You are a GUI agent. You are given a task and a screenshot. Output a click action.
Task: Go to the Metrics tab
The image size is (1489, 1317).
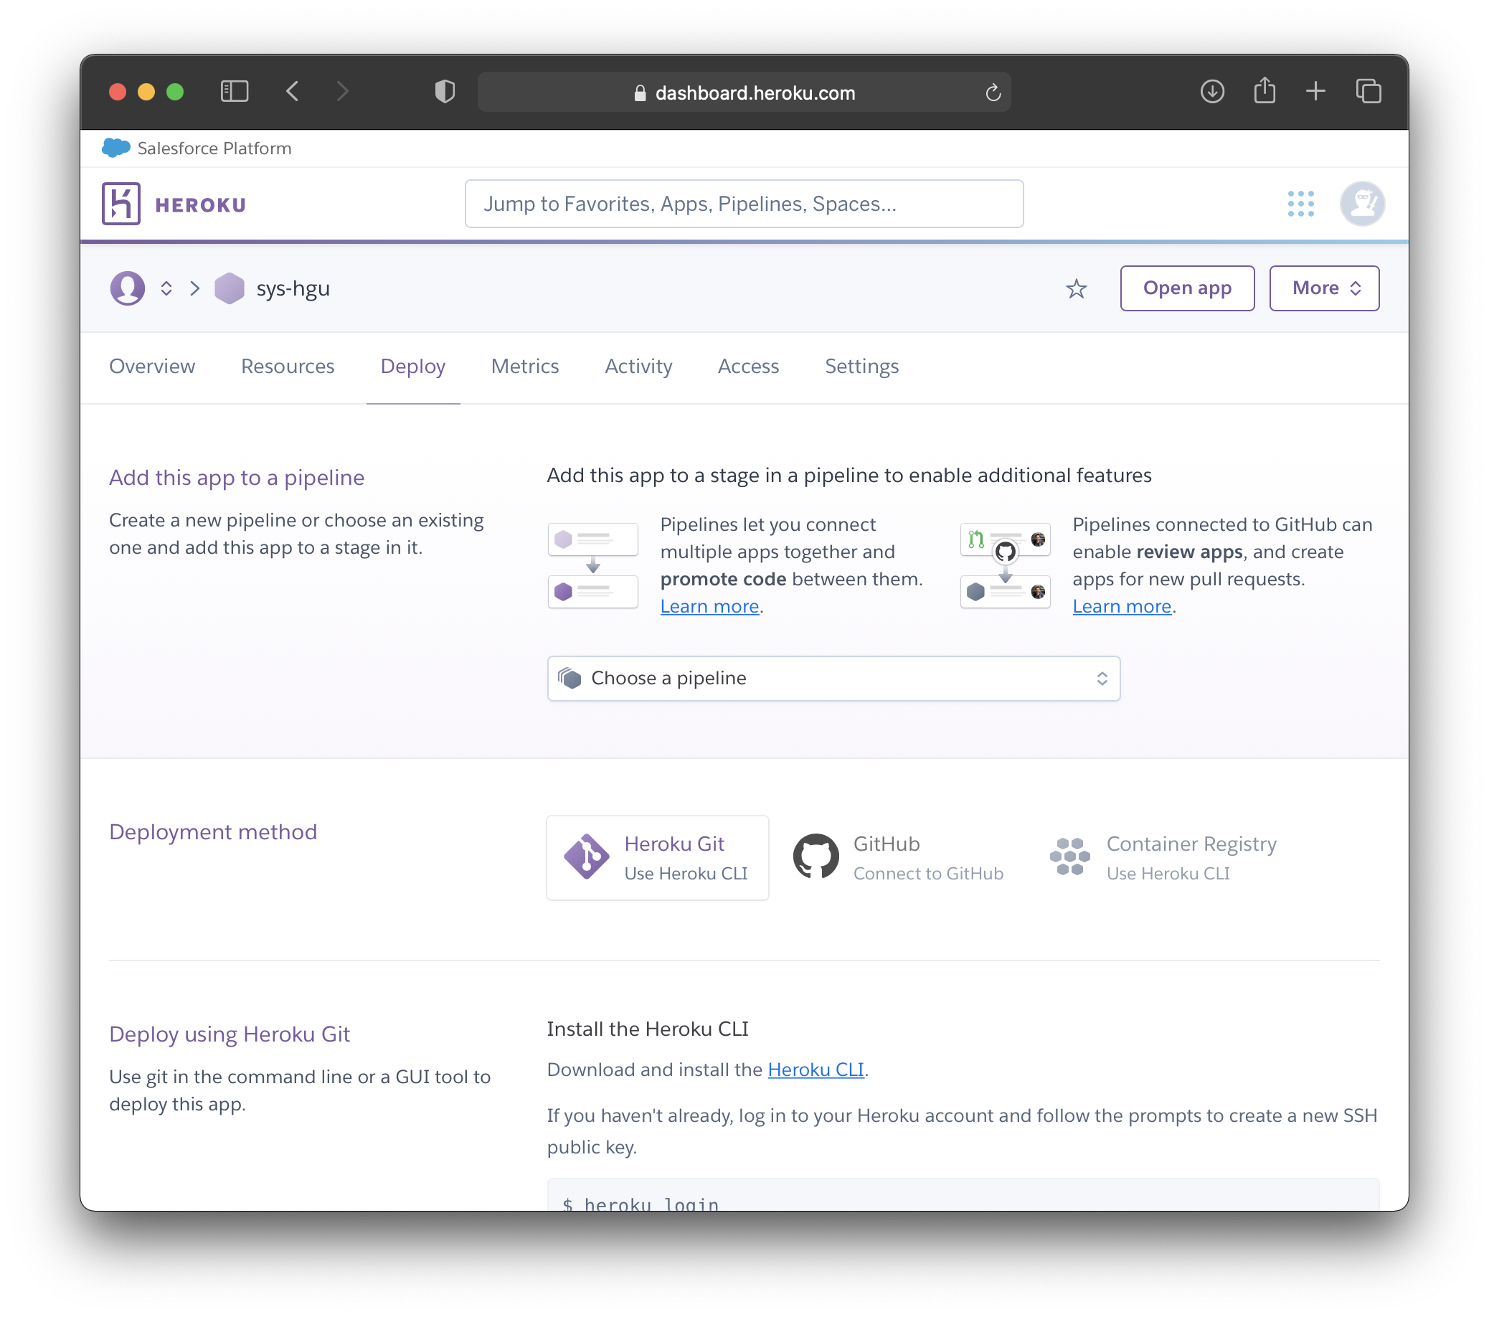click(x=525, y=367)
